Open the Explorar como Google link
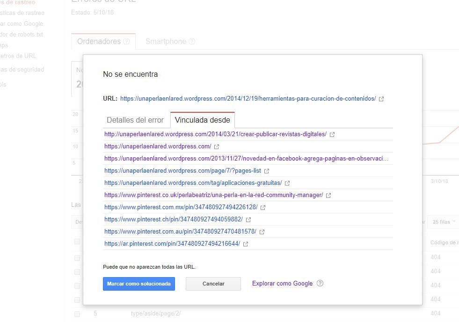The height and width of the screenshot is (322, 459). [282, 283]
